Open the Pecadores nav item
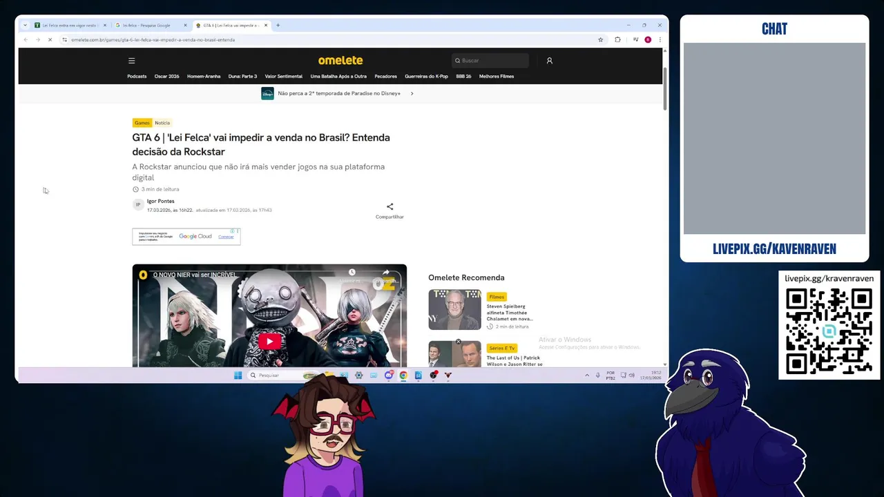This screenshot has width=884, height=497. pyautogui.click(x=385, y=77)
